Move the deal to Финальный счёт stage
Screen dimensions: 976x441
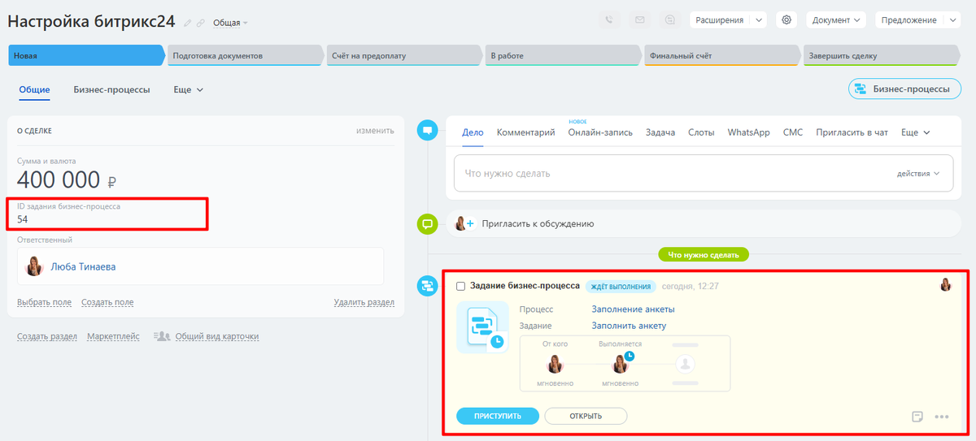click(721, 55)
